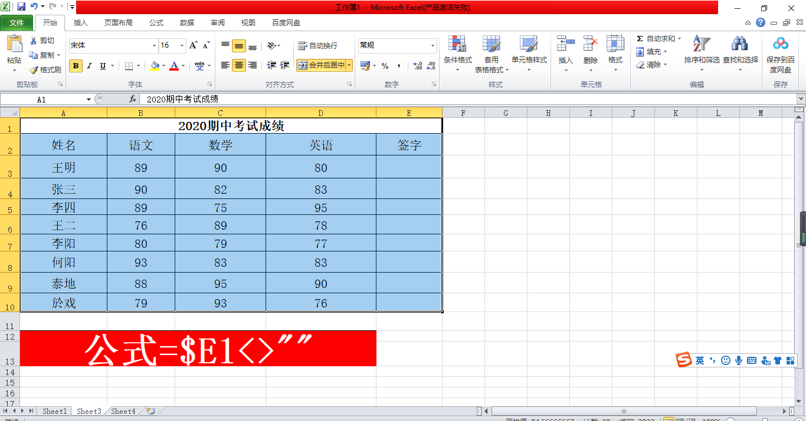
Task: Open Find and Select (查找和选择) binoculars
Action: [x=740, y=54]
